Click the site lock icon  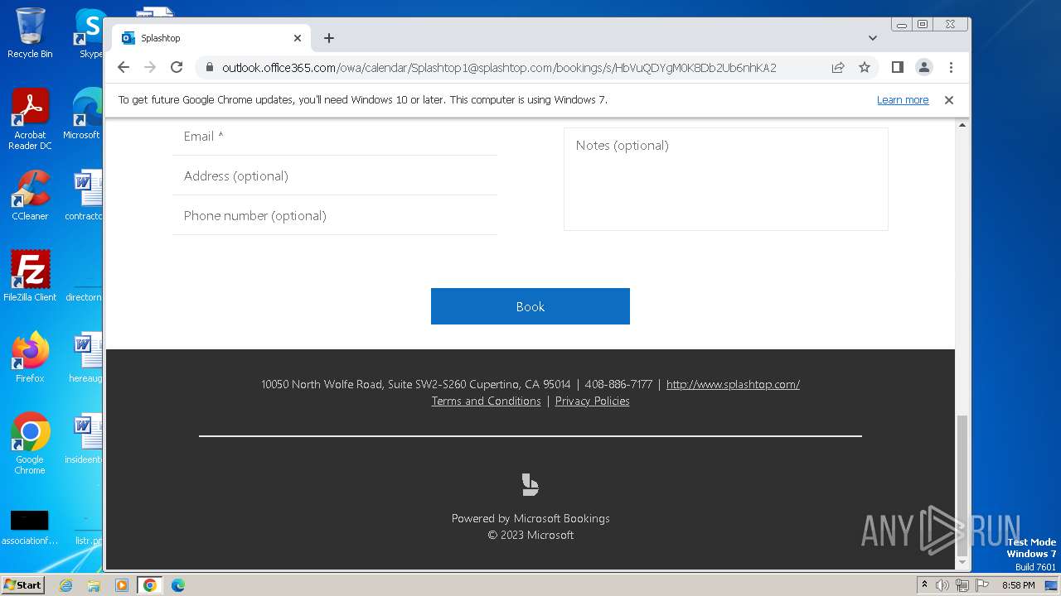point(209,68)
